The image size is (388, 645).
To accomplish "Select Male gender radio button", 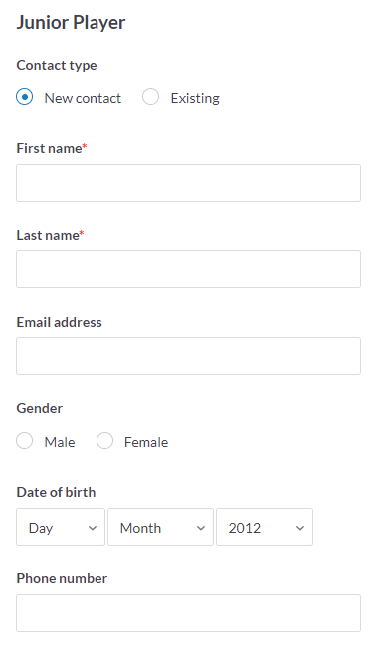I will (24, 441).
